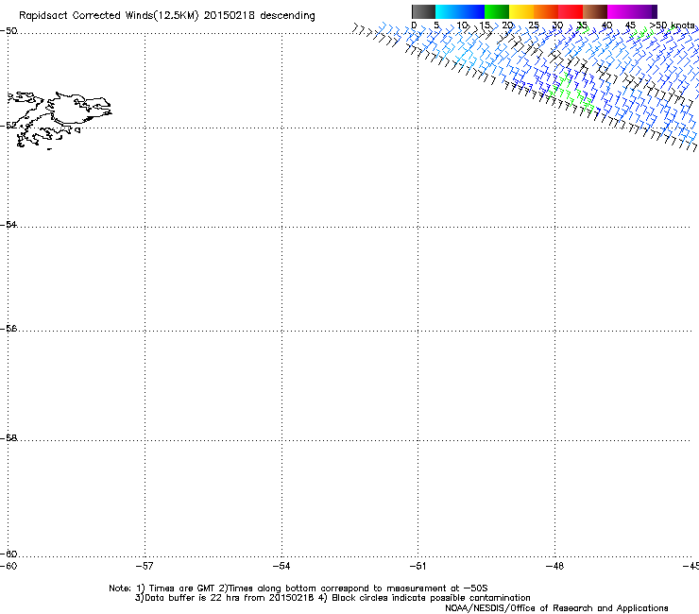Click the brown 35-40 knots color band
The width and height of the screenshot is (699, 614).
(x=595, y=11)
